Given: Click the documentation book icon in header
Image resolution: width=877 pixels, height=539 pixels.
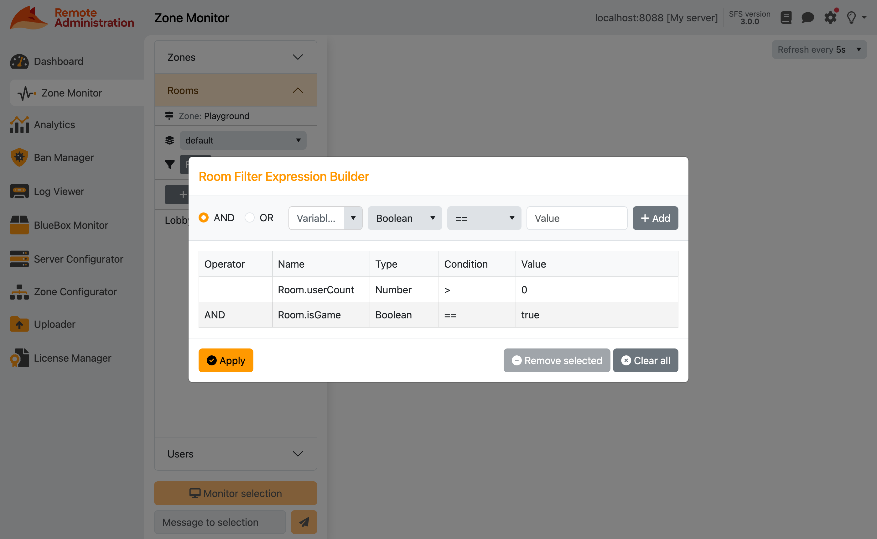Looking at the screenshot, I should (x=786, y=18).
